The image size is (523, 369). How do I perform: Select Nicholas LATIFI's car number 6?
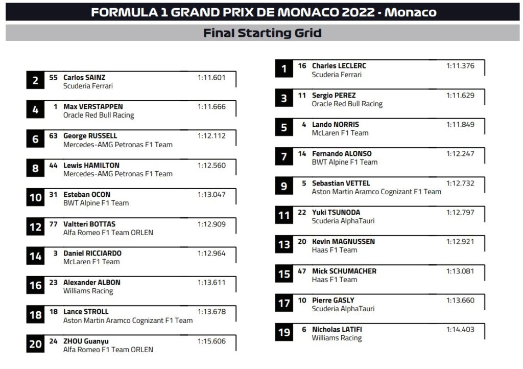click(304, 330)
